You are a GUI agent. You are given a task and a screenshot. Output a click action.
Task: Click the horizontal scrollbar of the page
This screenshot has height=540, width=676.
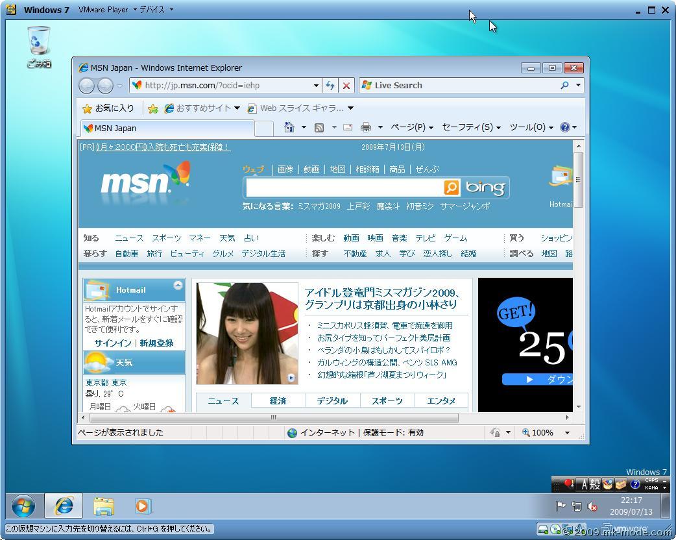tap(272, 417)
